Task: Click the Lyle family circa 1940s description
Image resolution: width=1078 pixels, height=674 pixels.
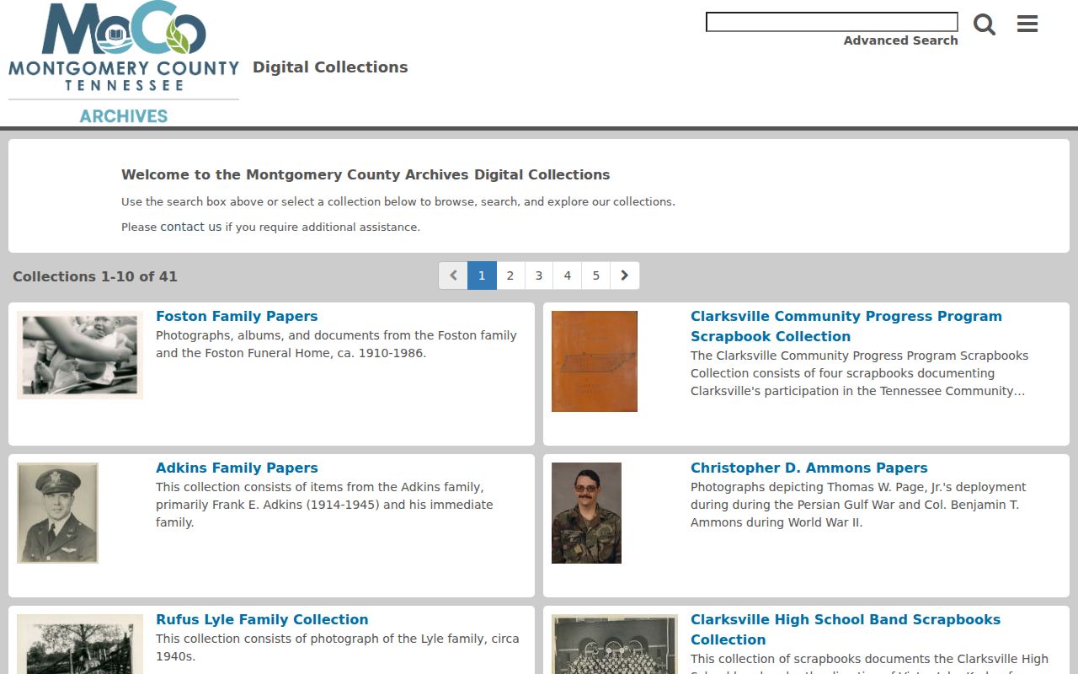Action: [337, 647]
